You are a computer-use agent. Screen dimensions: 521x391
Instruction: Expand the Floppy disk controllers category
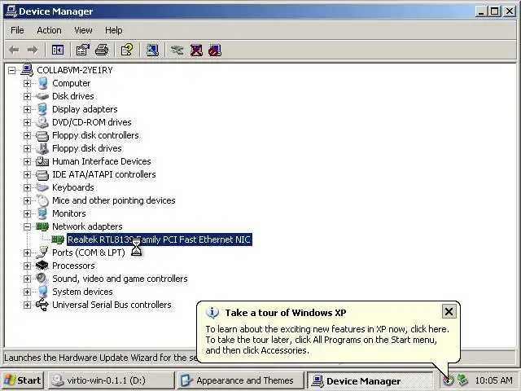point(27,135)
